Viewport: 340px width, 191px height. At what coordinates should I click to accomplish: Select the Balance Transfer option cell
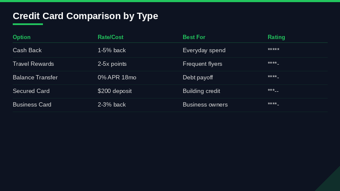tap(35, 78)
